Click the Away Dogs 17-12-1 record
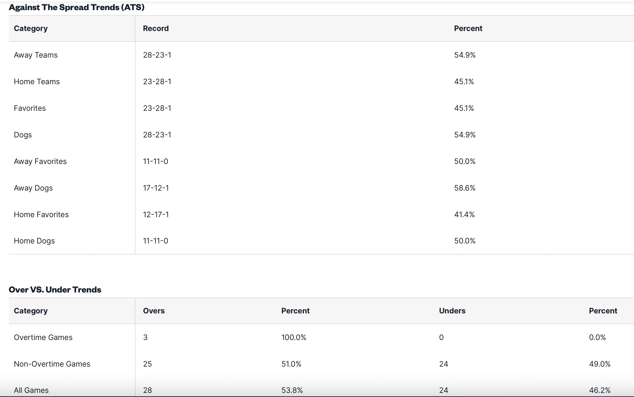This screenshot has width=634, height=397. coord(156,188)
